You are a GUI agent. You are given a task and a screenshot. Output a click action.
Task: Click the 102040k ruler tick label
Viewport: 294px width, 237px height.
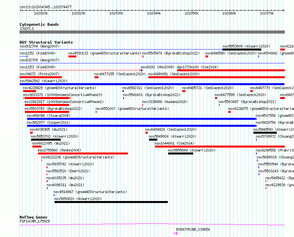pyautogui.click(x=154, y=13)
